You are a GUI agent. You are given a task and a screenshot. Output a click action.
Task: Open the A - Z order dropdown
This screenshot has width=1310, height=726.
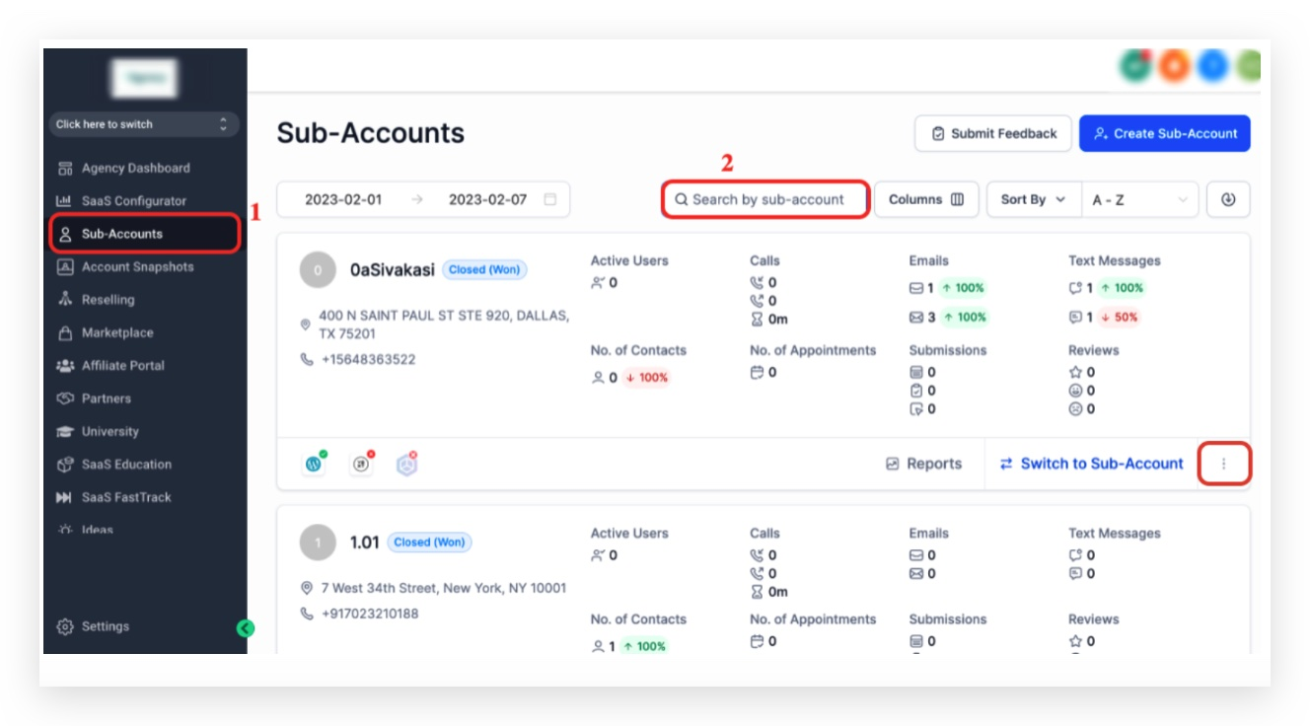click(1140, 199)
